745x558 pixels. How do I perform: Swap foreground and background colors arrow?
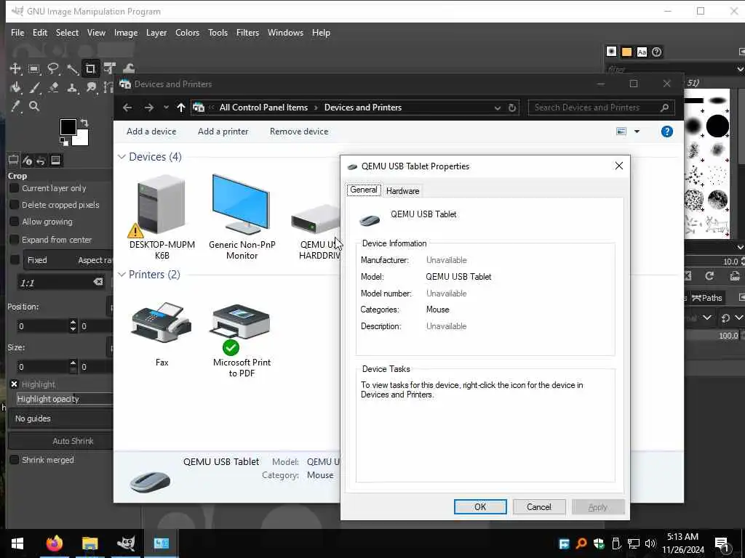point(84,123)
